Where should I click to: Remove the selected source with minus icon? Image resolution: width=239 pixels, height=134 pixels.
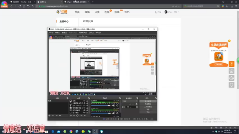click(74, 116)
